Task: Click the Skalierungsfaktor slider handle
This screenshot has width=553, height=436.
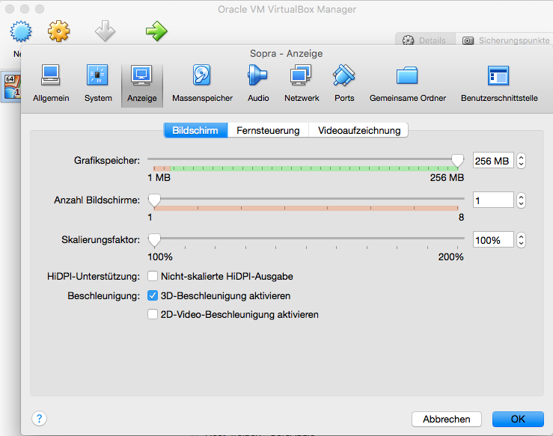Action: coord(154,240)
